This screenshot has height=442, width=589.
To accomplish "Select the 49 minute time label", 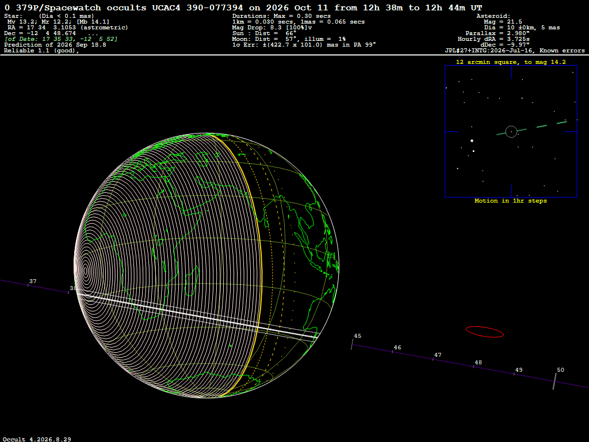I will click(519, 370).
